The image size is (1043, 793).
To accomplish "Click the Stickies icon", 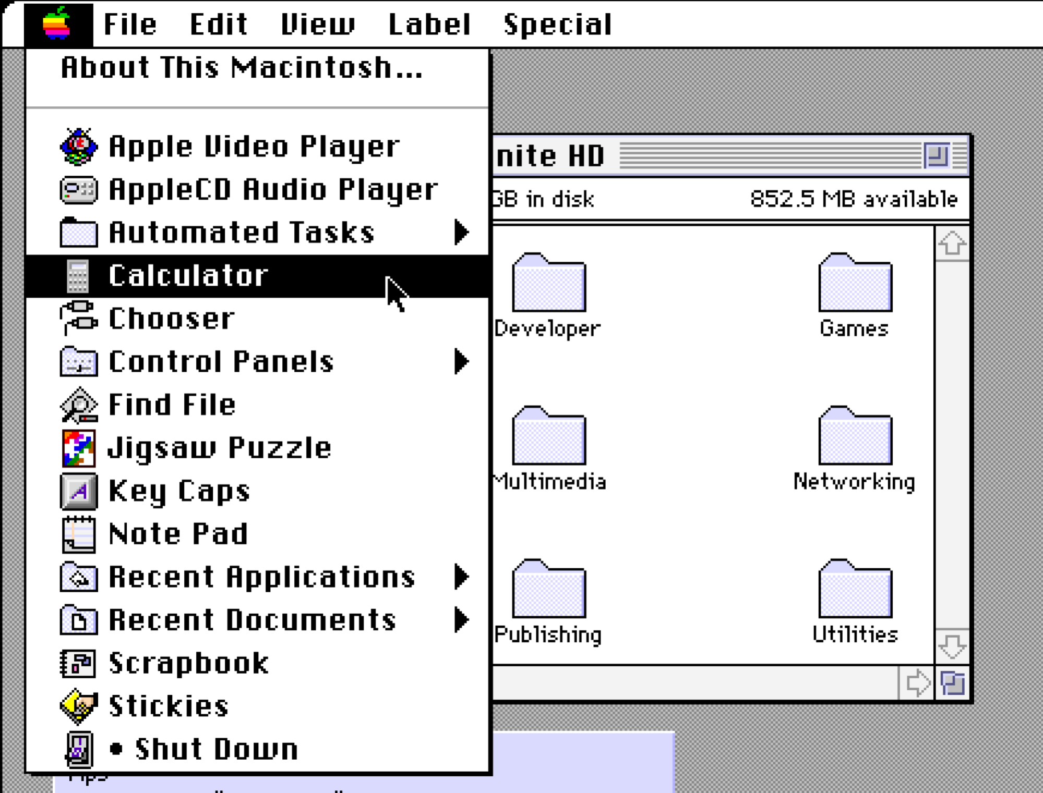I will click(x=78, y=706).
